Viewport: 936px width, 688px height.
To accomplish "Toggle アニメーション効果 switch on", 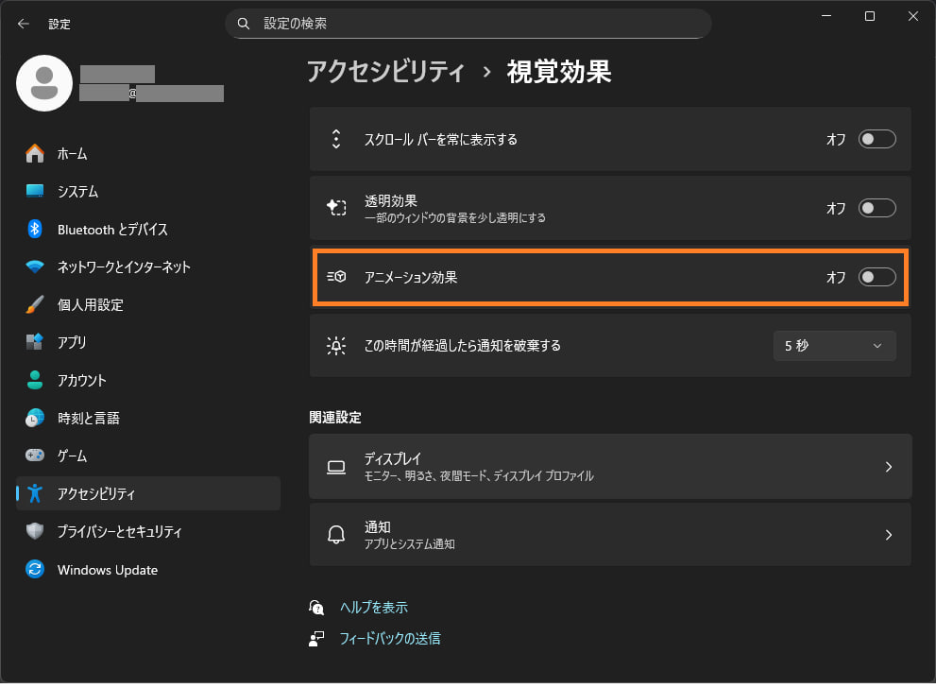I will coord(876,277).
